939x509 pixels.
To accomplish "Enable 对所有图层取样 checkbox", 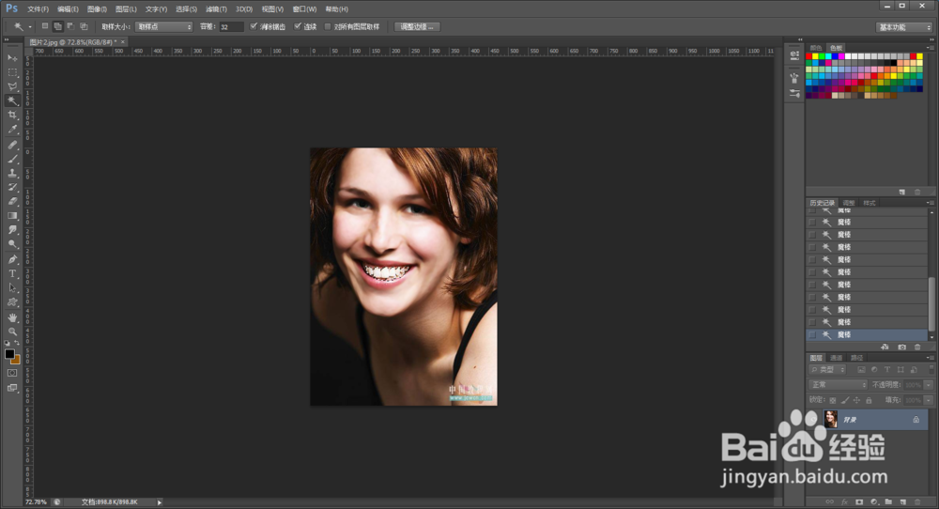I will 327,26.
